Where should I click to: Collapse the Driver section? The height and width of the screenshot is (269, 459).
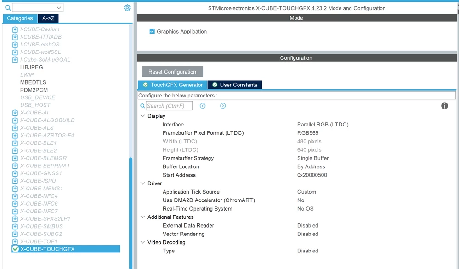pos(142,183)
